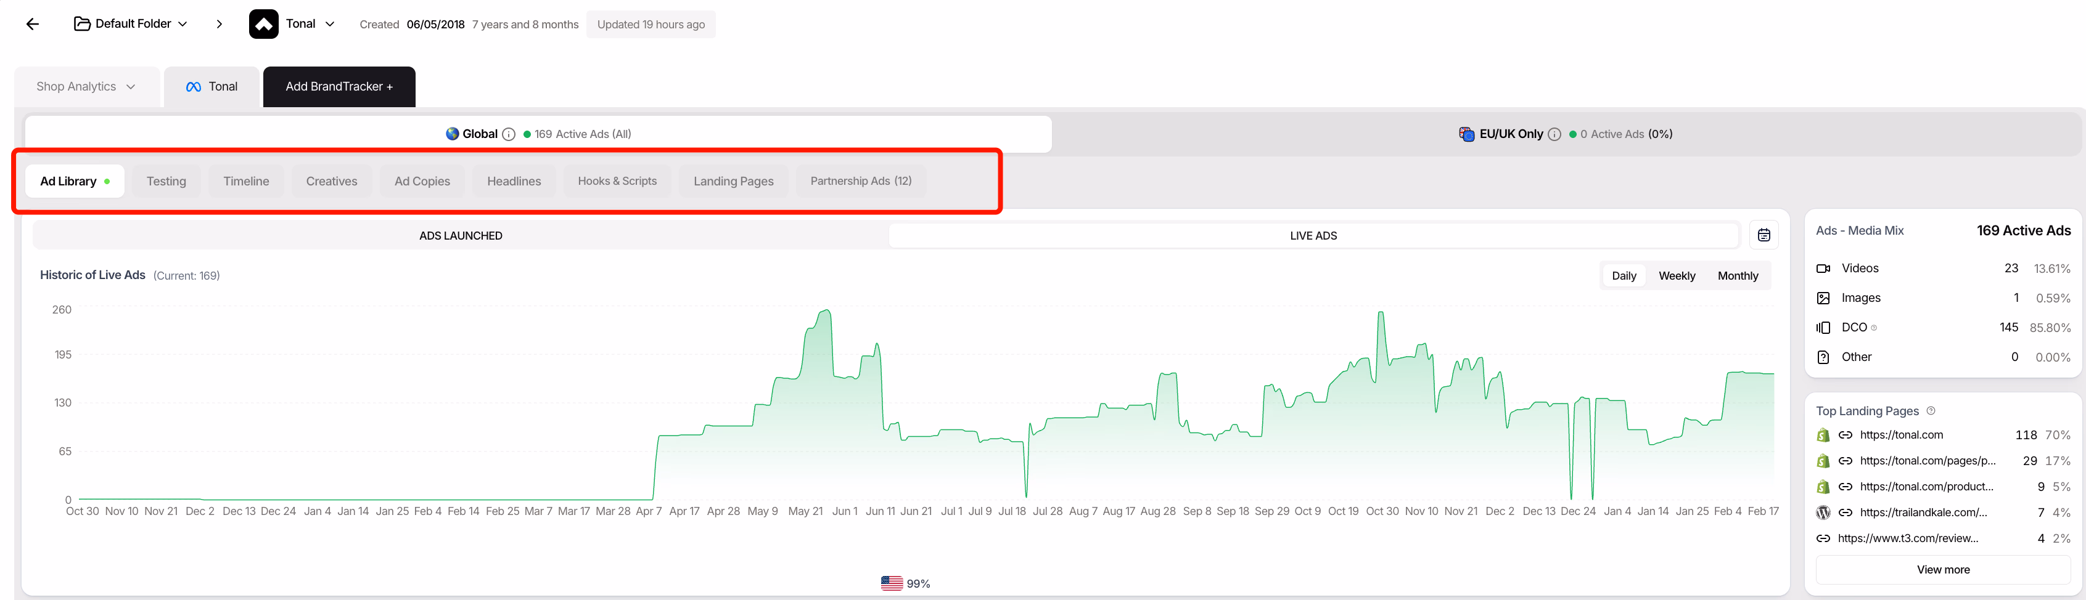Image resolution: width=2086 pixels, height=600 pixels.
Task: Click the breadcrumb chevron after Default Folder
Action: (219, 24)
